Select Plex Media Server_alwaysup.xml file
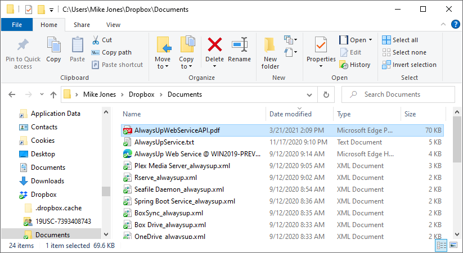463x253 pixels. 282,166
